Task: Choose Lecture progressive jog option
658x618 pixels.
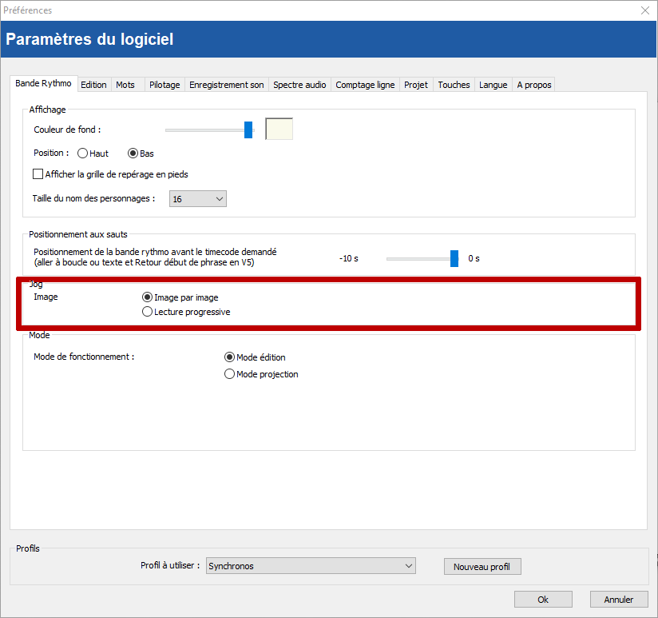Action: point(147,312)
